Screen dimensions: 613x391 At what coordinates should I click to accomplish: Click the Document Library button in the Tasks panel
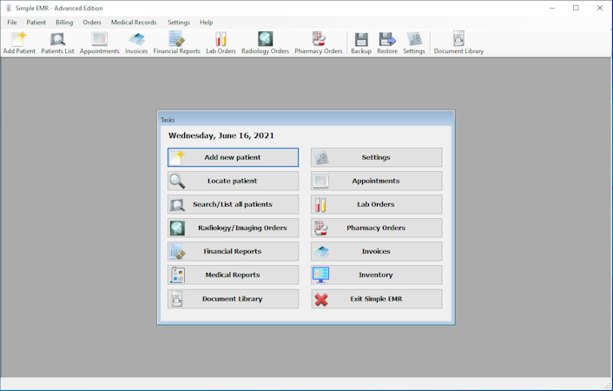coord(233,299)
